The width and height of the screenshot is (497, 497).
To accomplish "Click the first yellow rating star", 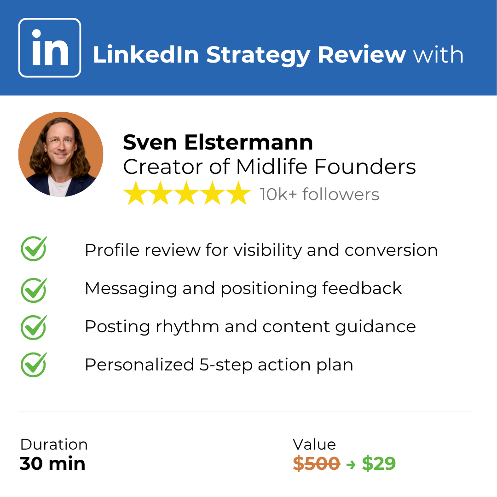I will (x=136, y=193).
